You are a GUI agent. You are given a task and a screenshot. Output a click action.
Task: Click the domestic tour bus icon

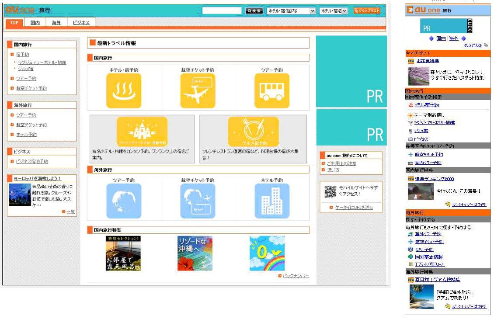click(x=271, y=91)
